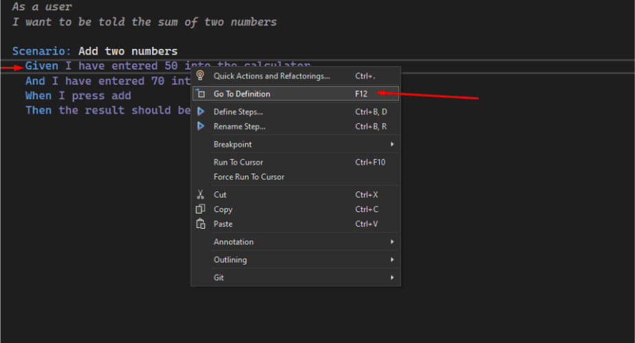Click the 'Given I have entered 50' step

pos(101,65)
